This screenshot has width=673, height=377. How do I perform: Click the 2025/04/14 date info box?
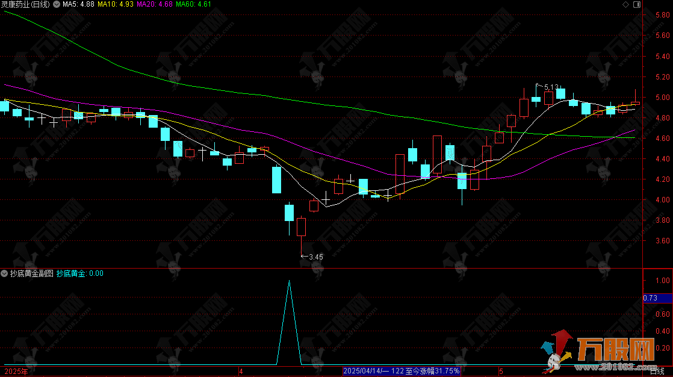(402, 371)
